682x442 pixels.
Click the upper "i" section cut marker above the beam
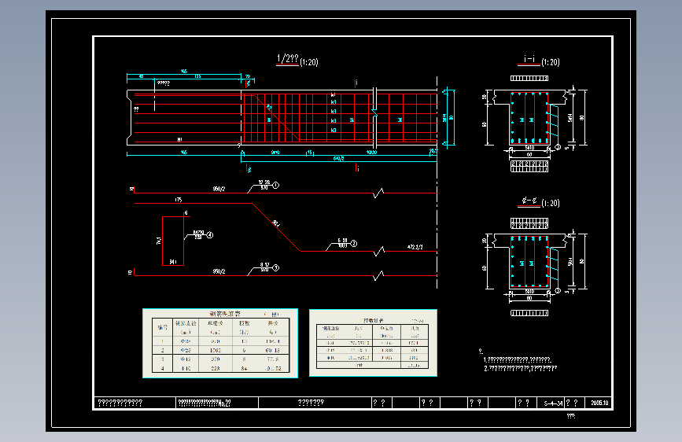point(356,83)
